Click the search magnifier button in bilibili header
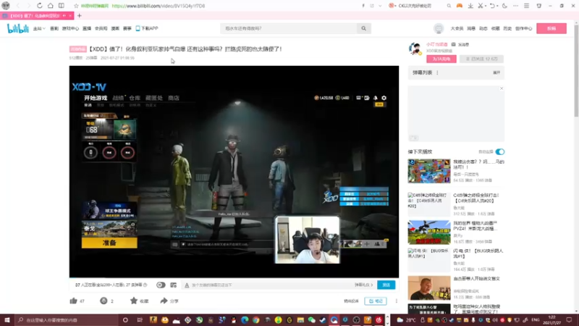The image size is (579, 326). point(364,28)
